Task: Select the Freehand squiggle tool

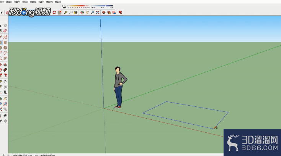Action: [x=5, y=37]
